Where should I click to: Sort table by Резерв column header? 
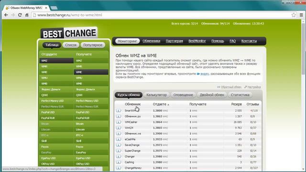point(237,104)
